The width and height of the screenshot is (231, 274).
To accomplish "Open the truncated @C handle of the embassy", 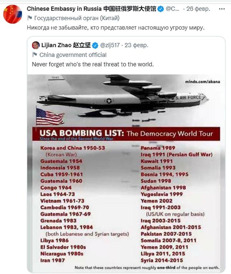I will click(x=172, y=9).
